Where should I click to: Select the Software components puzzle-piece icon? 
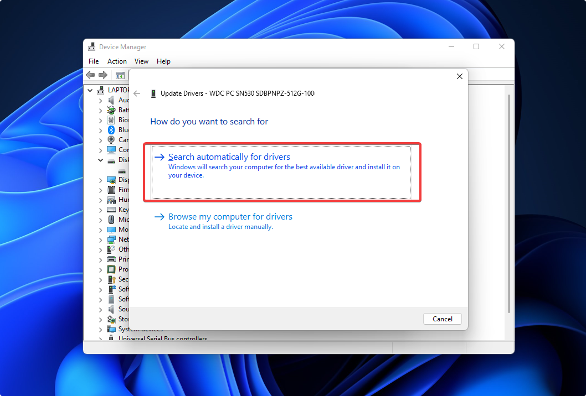(112, 289)
